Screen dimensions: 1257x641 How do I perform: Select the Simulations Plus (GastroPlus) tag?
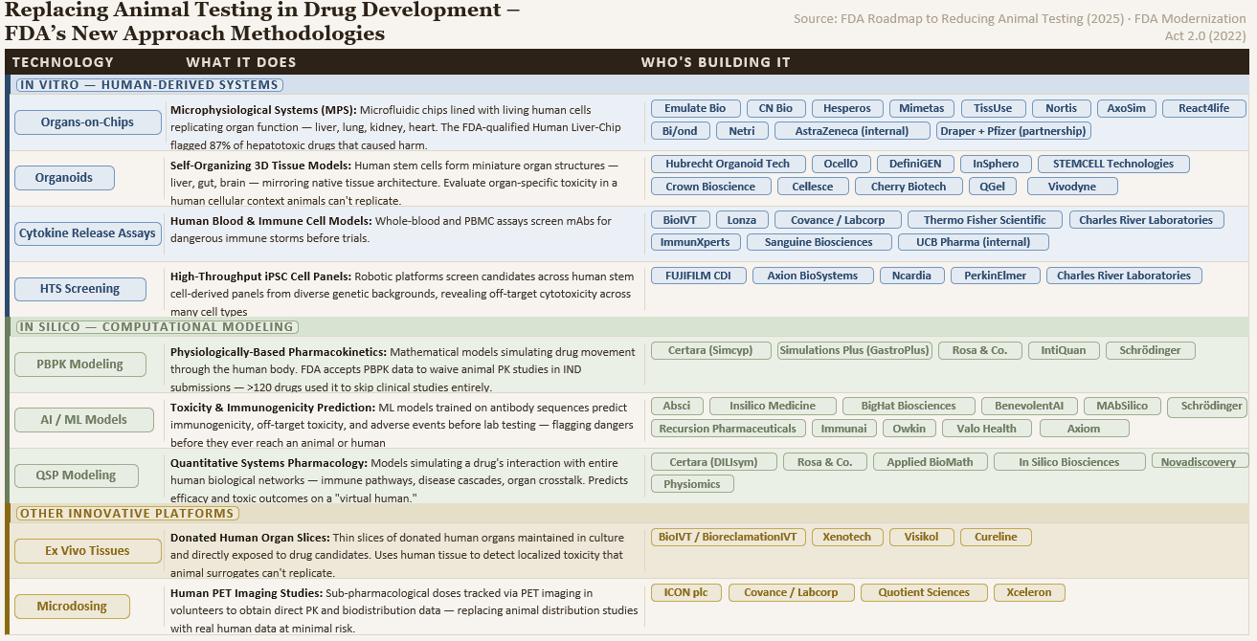click(855, 351)
